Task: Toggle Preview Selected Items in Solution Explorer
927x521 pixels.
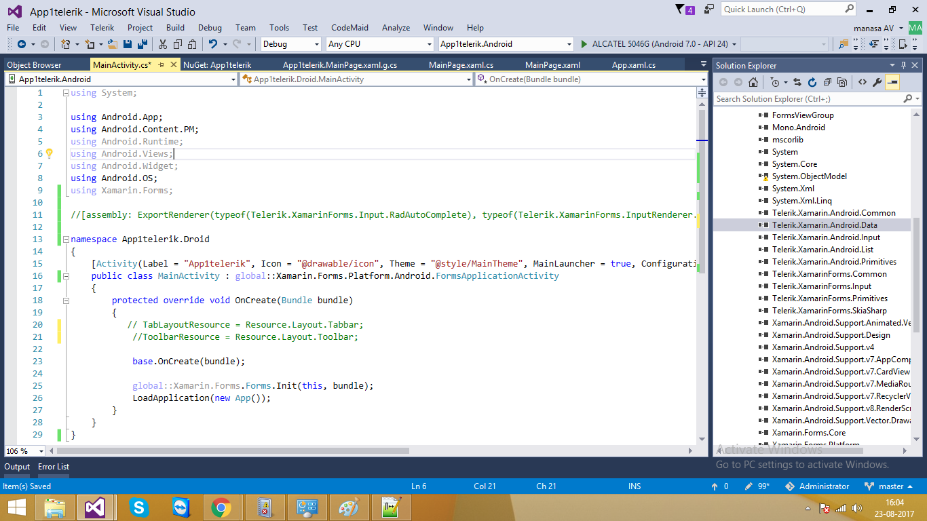Action: [x=892, y=83]
